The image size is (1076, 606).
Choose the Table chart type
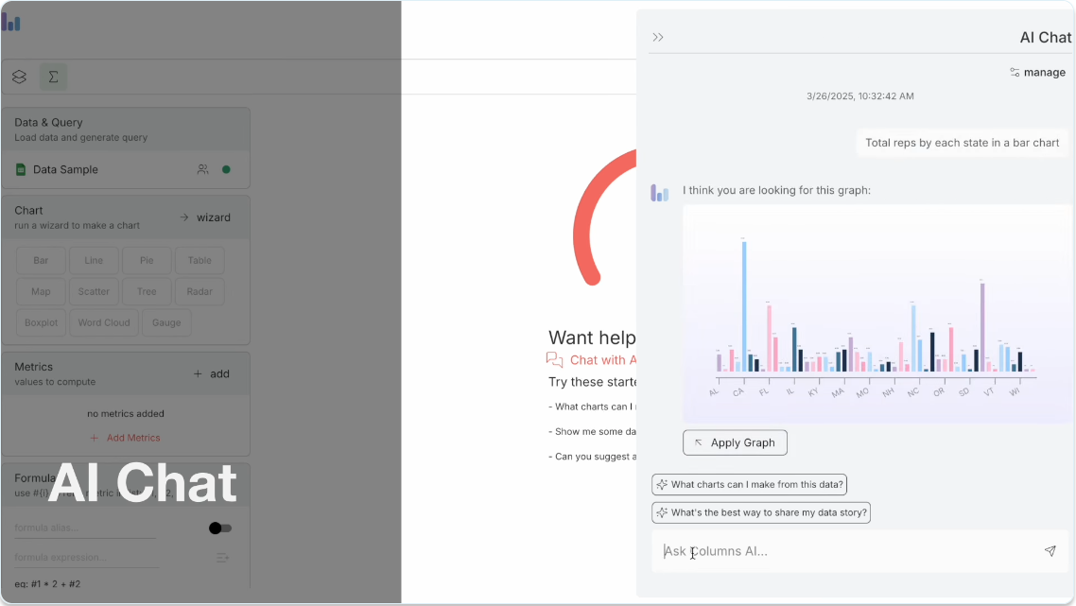click(200, 261)
